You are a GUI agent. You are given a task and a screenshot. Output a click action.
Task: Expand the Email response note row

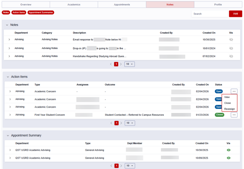9,39
